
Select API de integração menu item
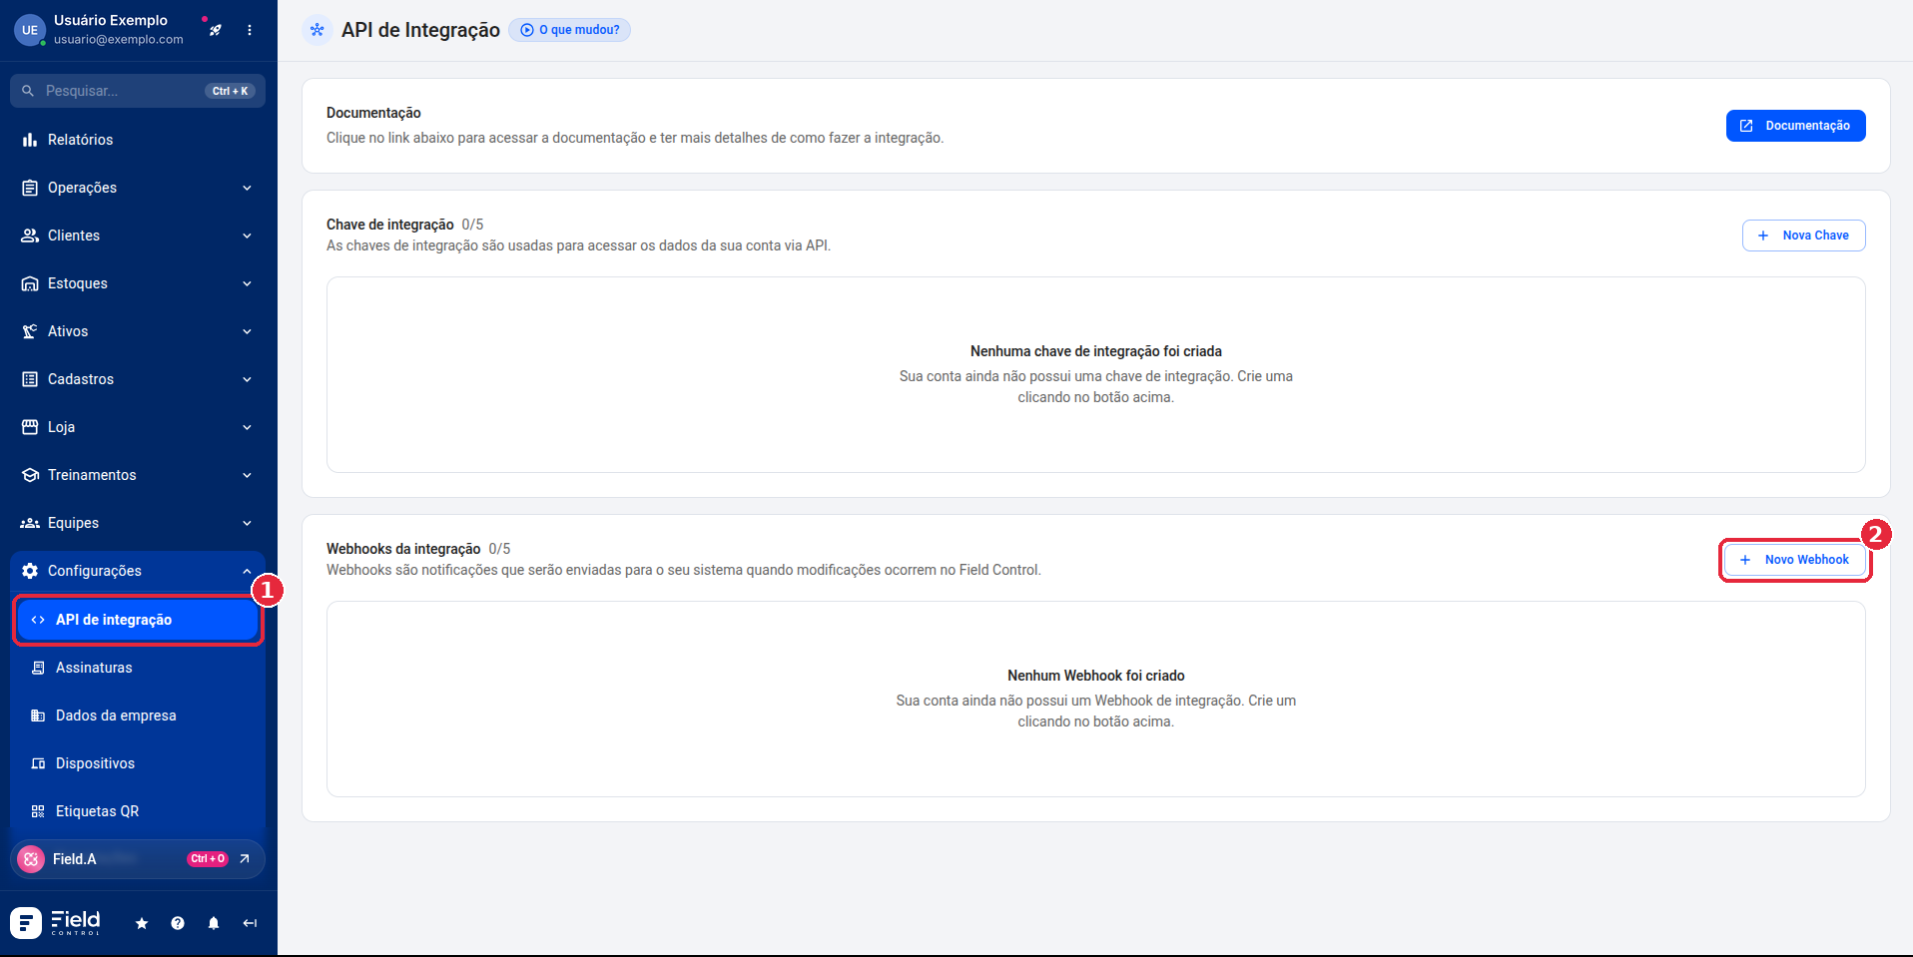138,620
